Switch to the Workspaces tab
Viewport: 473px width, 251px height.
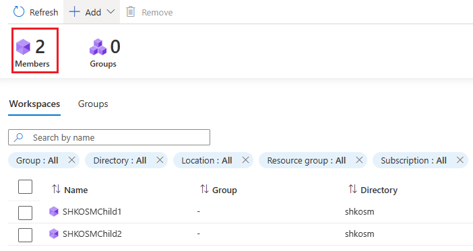tap(34, 104)
